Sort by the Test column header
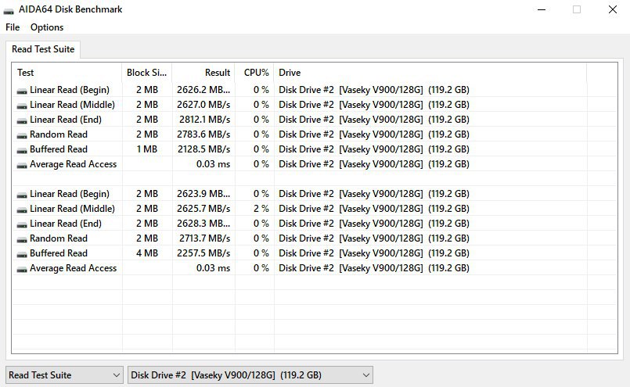The height and width of the screenshot is (387, 630). 67,73
